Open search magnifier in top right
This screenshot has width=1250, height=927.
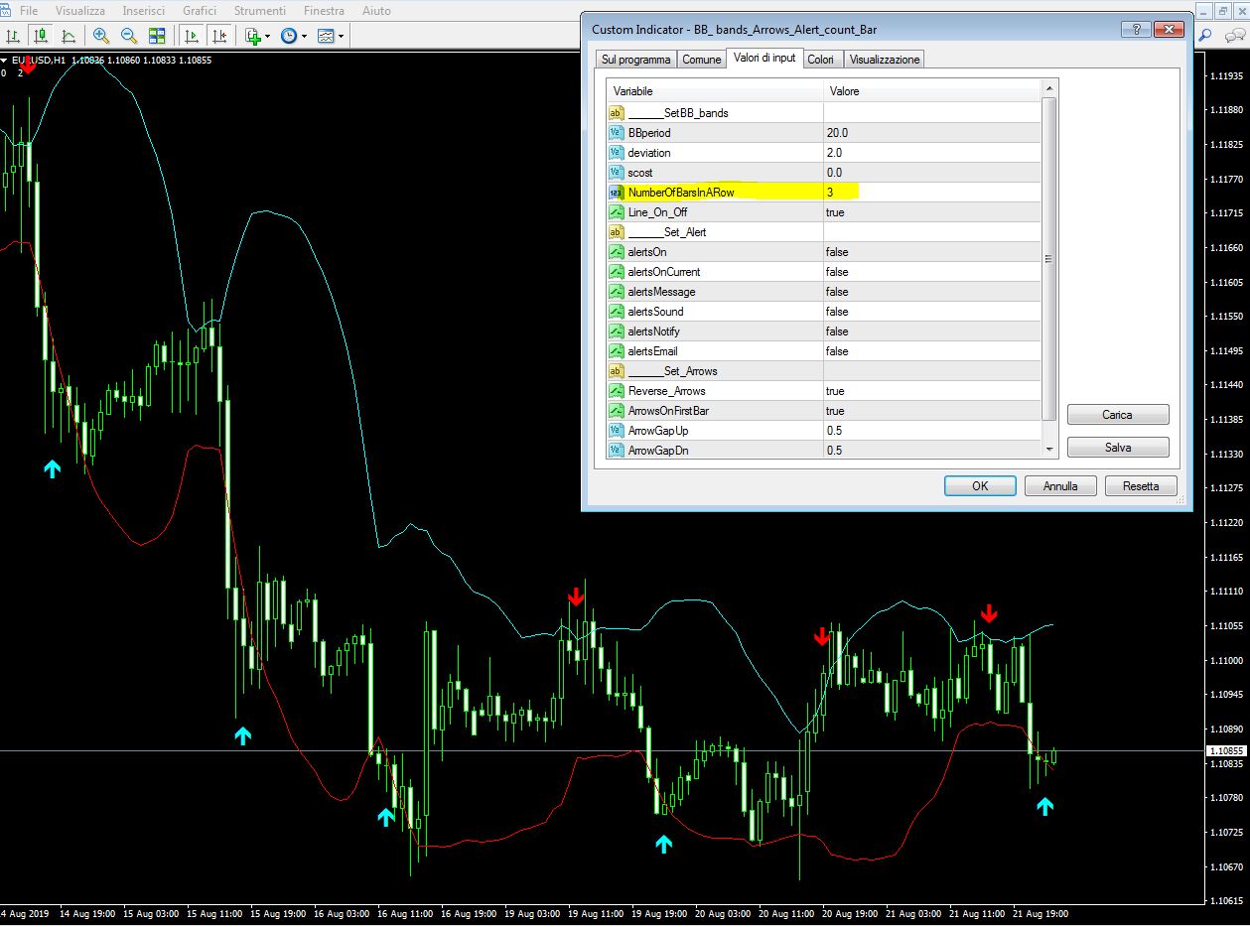[1205, 36]
